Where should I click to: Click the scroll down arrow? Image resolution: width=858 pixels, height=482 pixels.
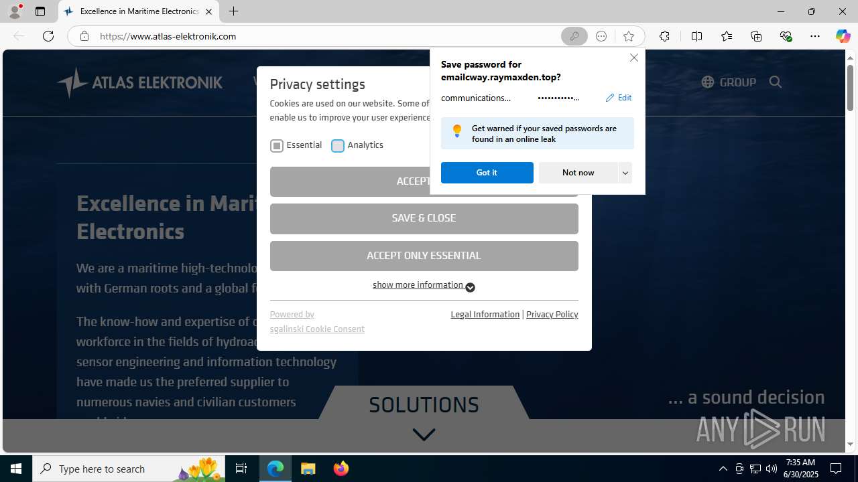850,445
